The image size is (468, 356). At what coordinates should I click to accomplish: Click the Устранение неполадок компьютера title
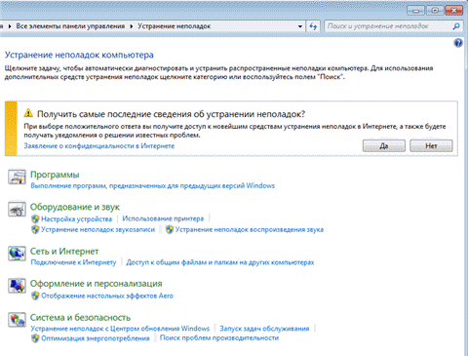(79, 55)
